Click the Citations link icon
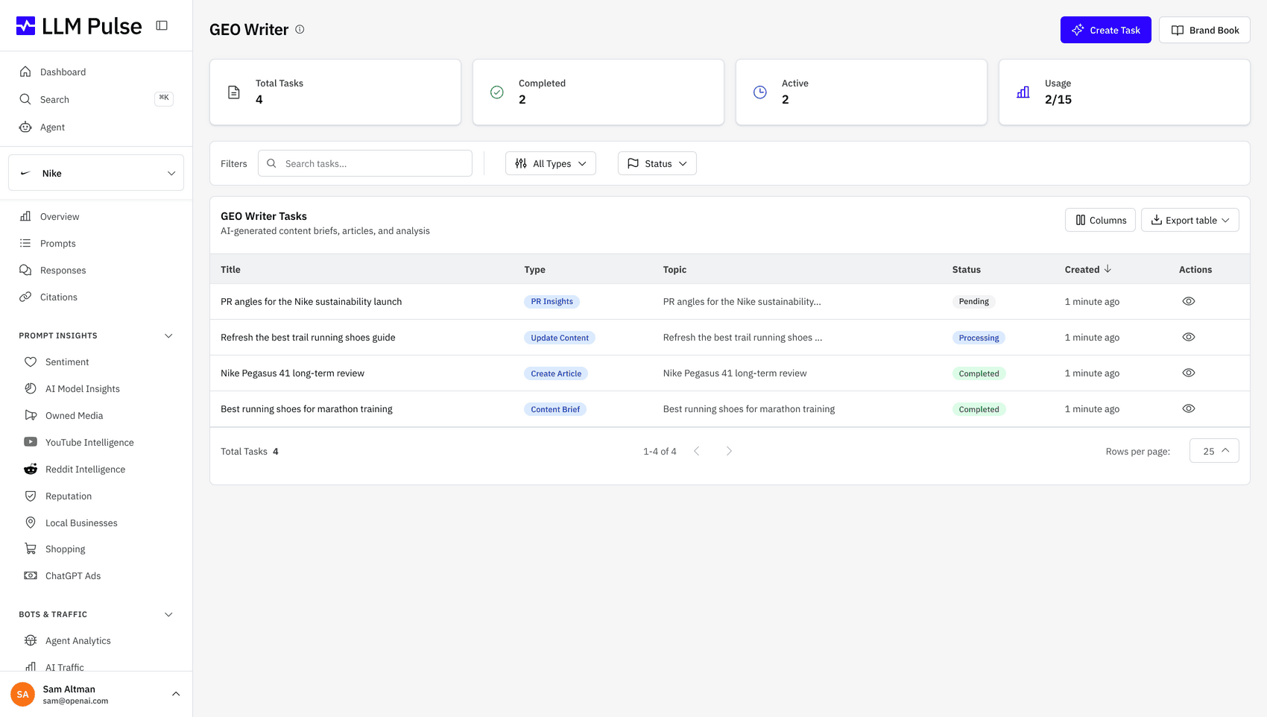1267x717 pixels. 25,297
